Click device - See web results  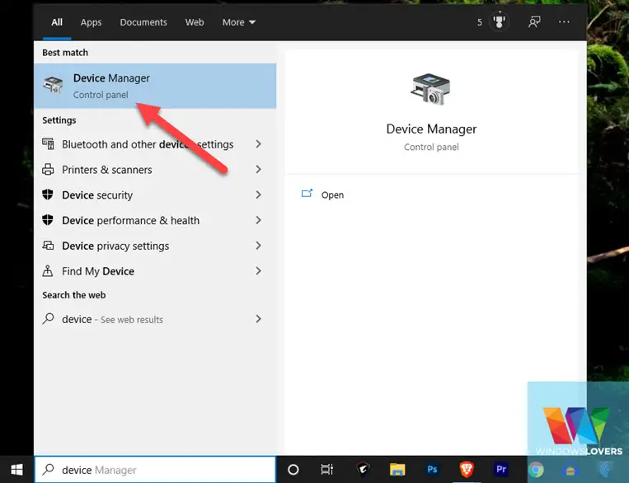coord(155,319)
